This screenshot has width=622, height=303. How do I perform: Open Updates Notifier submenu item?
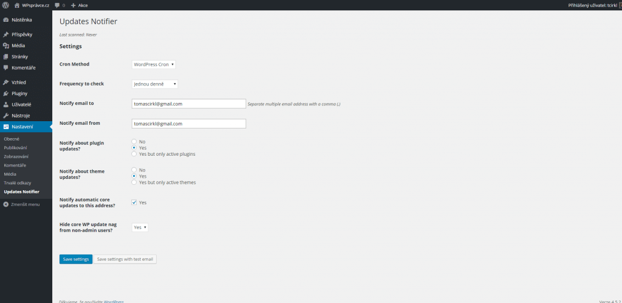tap(21, 192)
